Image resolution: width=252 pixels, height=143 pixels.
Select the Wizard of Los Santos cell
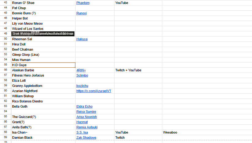pyautogui.click(x=43, y=29)
